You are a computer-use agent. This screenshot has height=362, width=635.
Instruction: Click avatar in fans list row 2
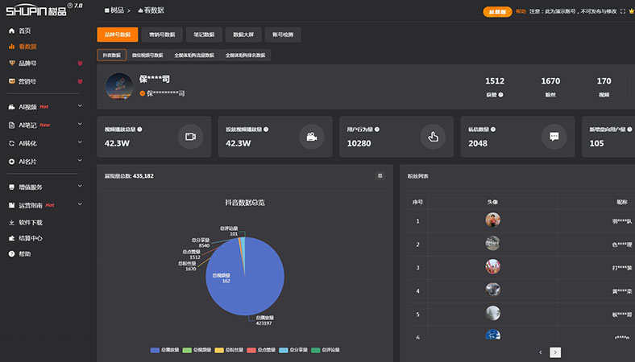coord(493,243)
